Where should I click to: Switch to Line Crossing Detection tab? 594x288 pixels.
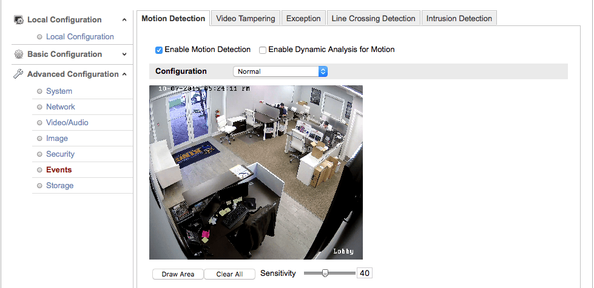click(x=374, y=19)
